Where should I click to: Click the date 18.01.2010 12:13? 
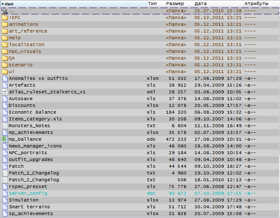point(218,180)
